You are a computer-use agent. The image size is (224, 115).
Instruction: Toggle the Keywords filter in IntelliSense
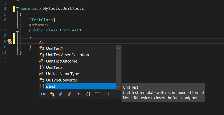tap(97, 94)
